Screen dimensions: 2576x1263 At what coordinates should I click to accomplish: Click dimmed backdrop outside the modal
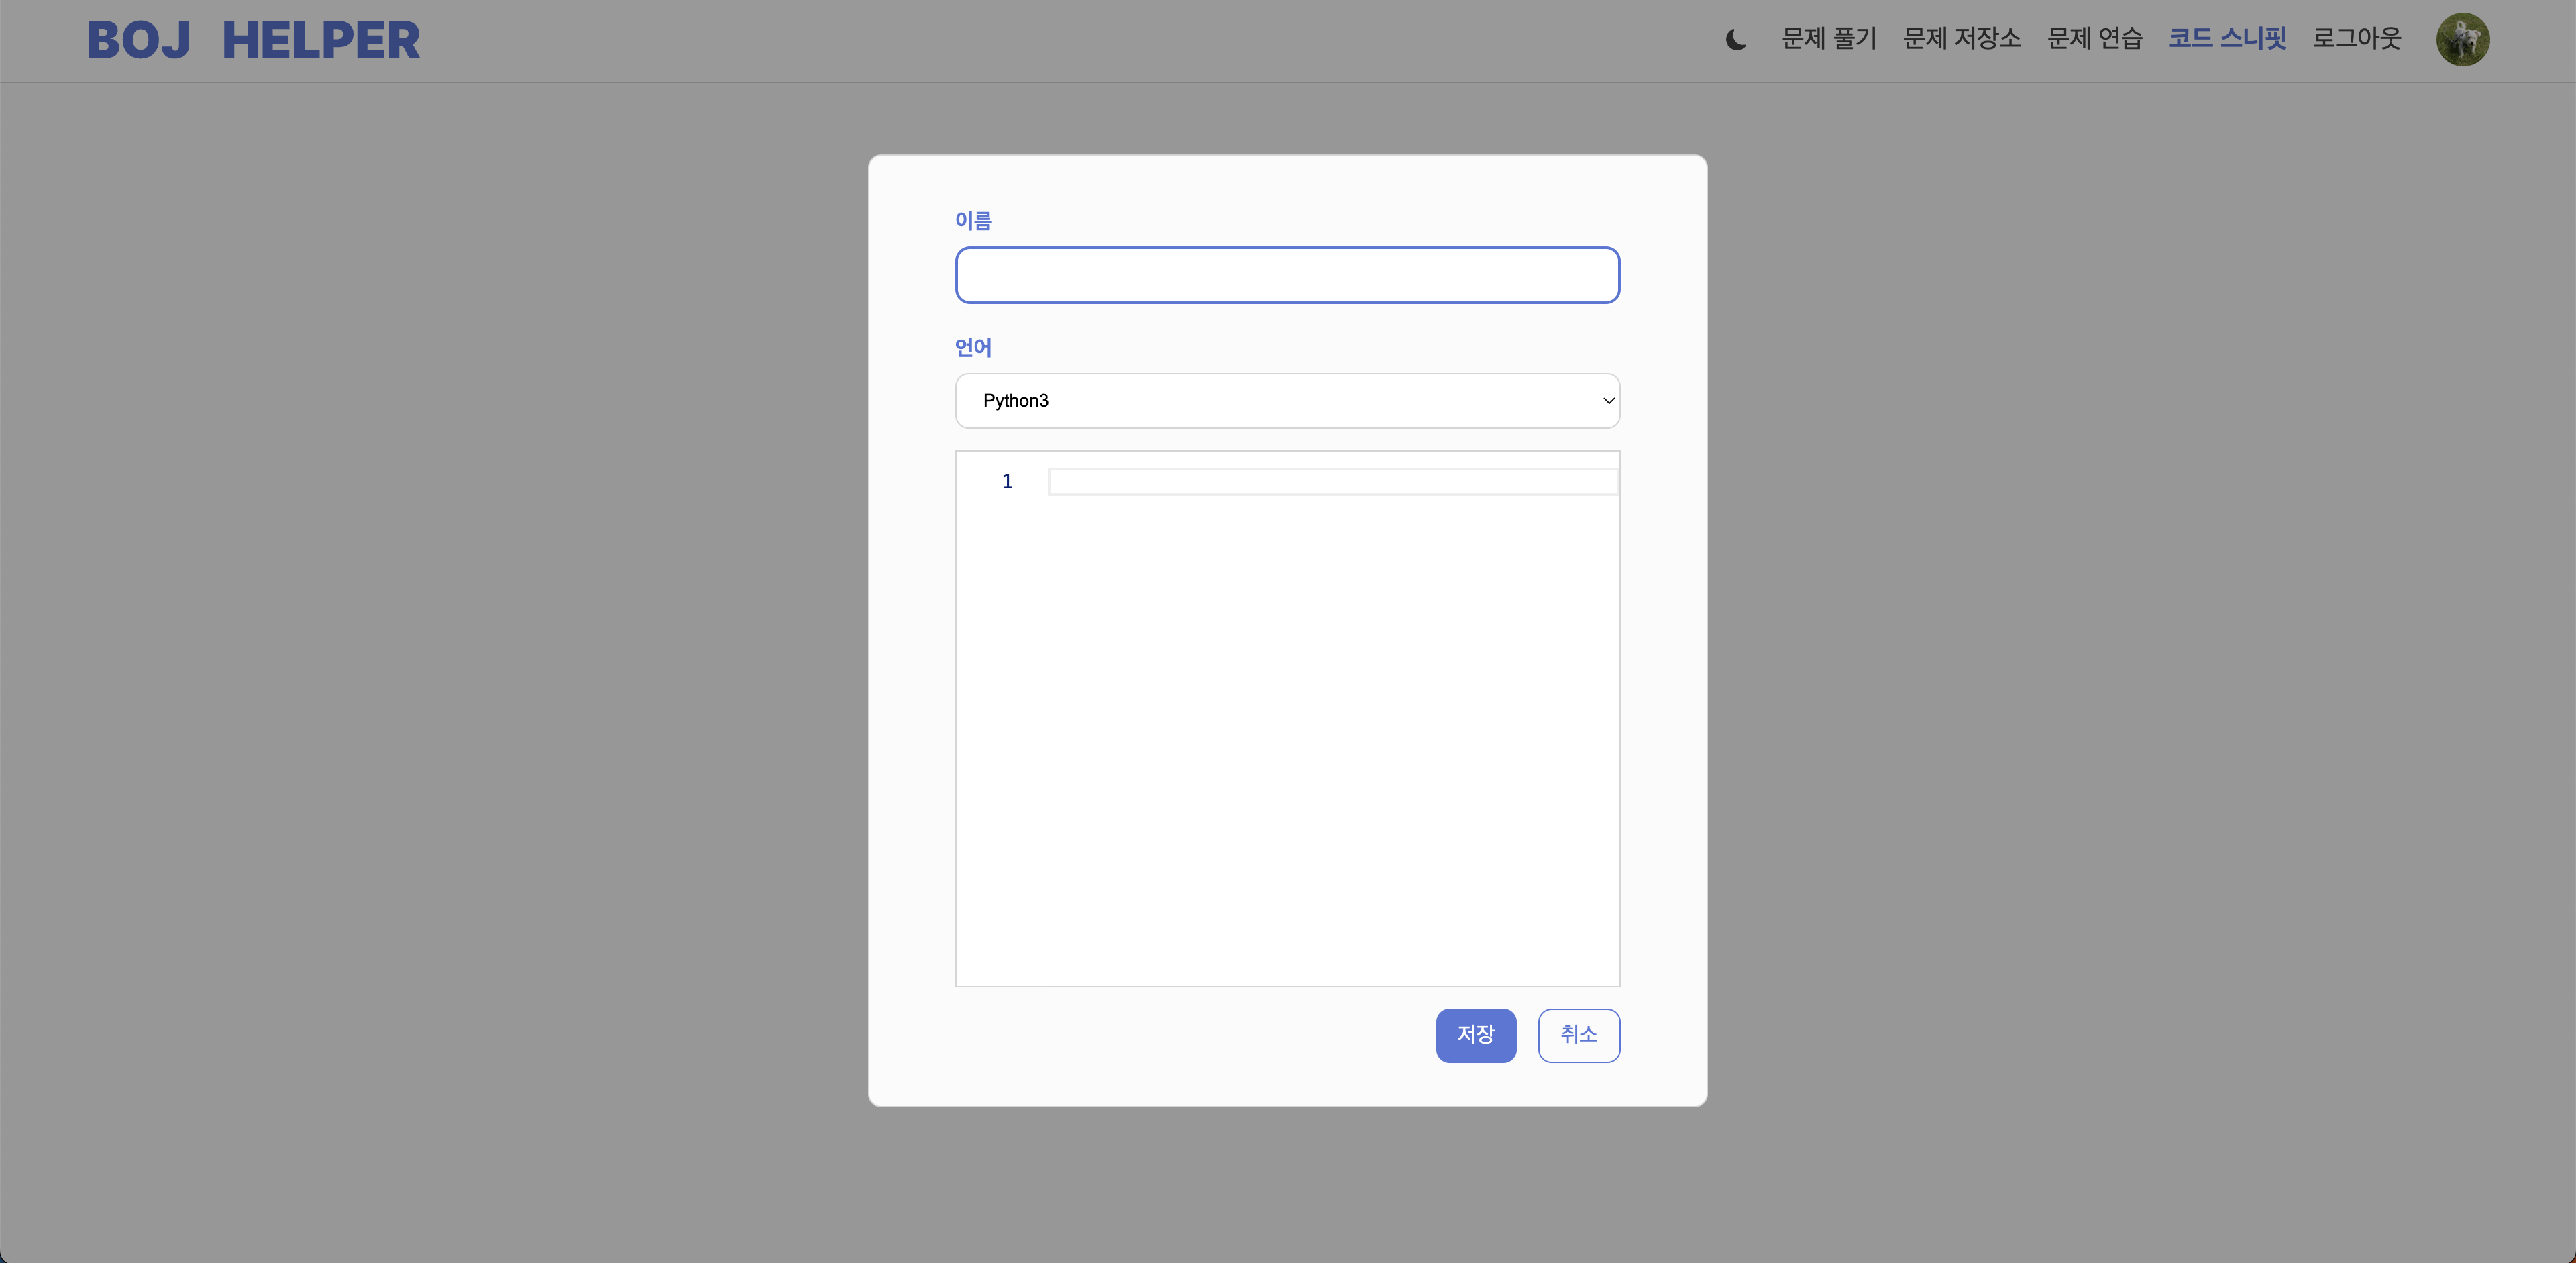[x=430, y=650]
